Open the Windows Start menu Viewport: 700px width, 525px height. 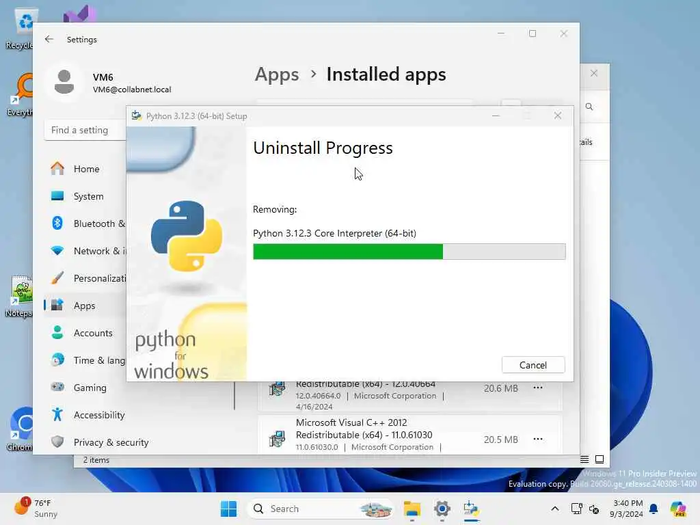tap(228, 509)
